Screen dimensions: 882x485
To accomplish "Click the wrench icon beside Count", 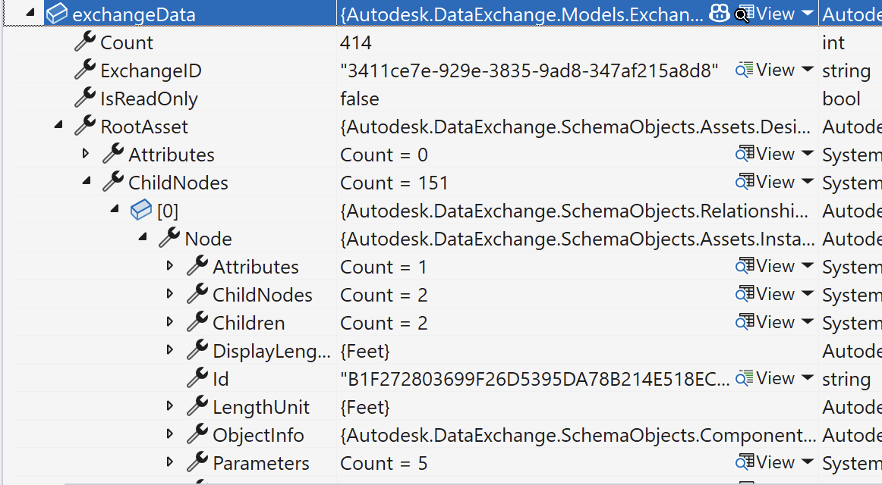I will 85,41.
